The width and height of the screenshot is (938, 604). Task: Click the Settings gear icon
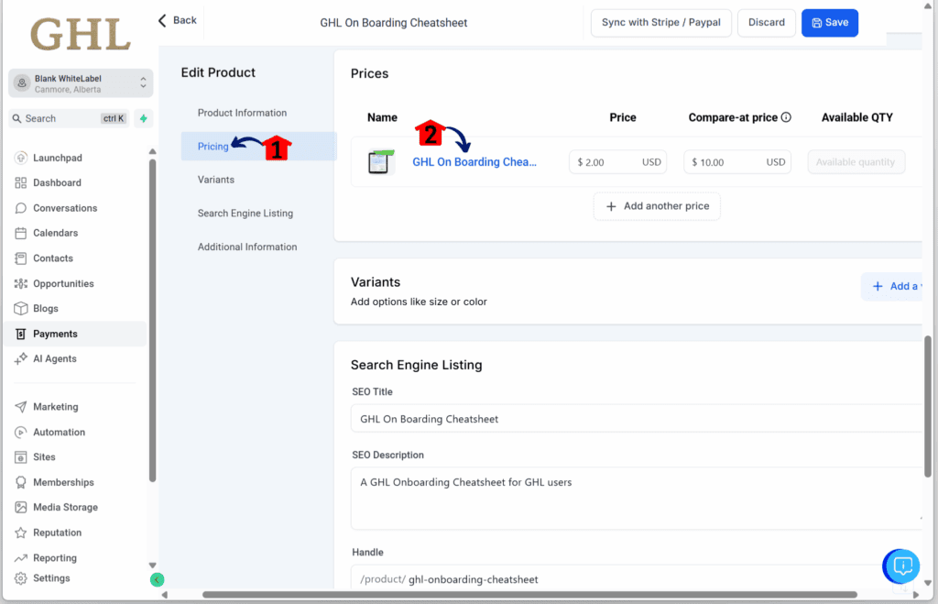[x=21, y=578]
